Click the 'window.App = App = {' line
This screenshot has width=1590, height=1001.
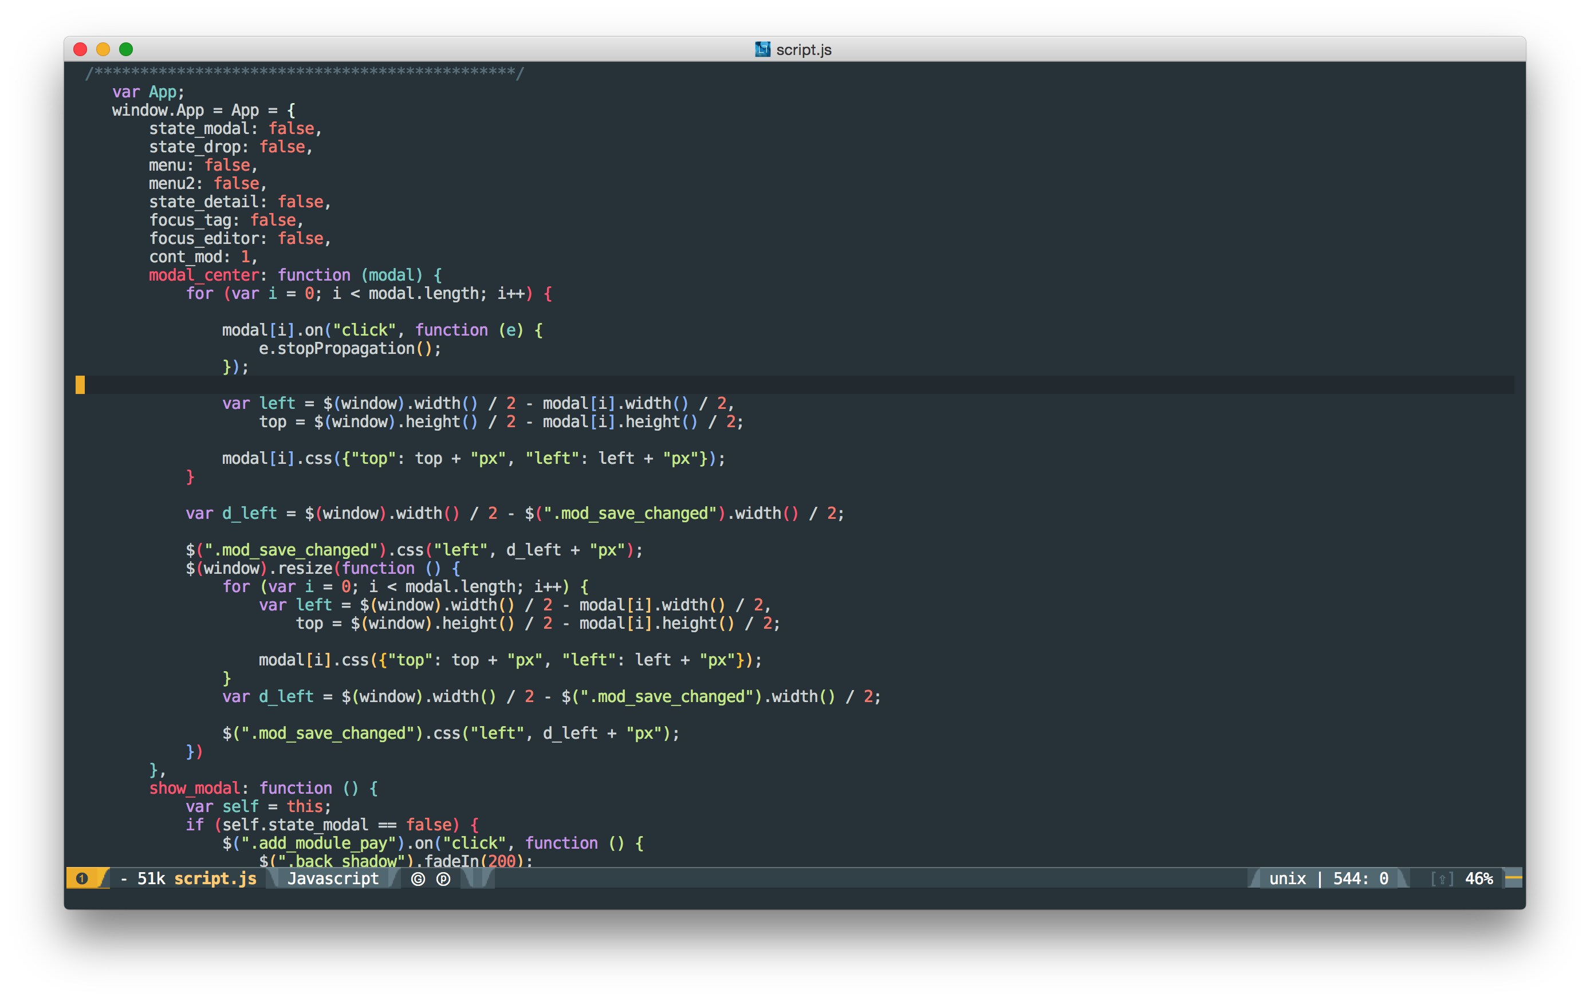[x=203, y=111]
